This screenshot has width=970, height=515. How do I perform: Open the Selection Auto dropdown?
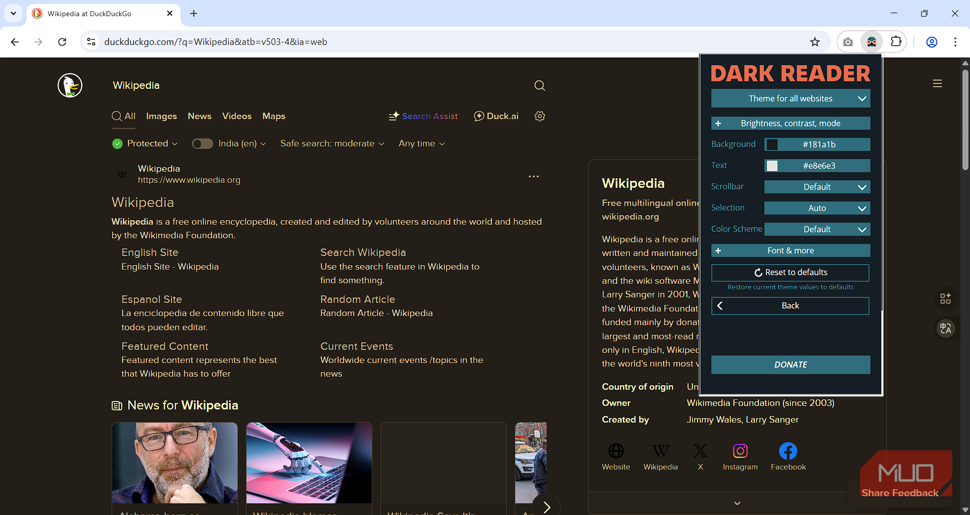(x=817, y=208)
